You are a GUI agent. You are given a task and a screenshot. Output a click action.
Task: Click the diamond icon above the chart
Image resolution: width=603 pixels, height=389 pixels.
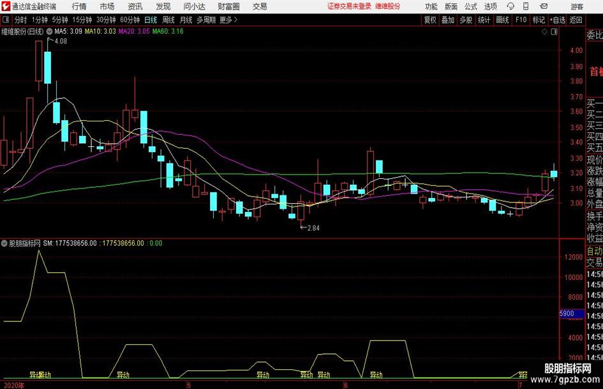tap(544, 31)
